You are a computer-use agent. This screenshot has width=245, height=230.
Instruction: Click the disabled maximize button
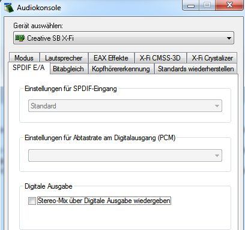(x=207, y=5)
